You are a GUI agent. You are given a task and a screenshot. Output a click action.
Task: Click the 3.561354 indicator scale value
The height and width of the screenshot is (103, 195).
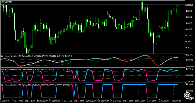click(x=190, y=55)
